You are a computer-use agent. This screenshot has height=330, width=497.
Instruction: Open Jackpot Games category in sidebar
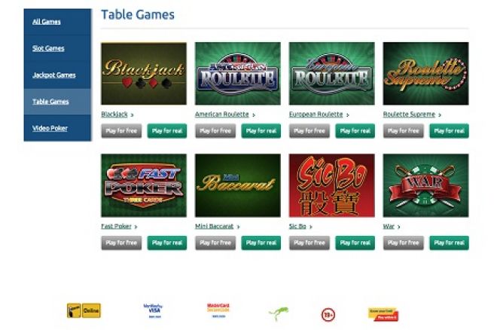(54, 75)
